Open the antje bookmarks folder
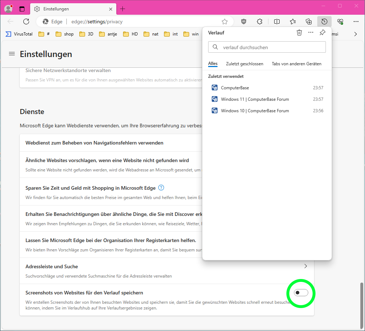365x331 pixels. click(x=108, y=34)
